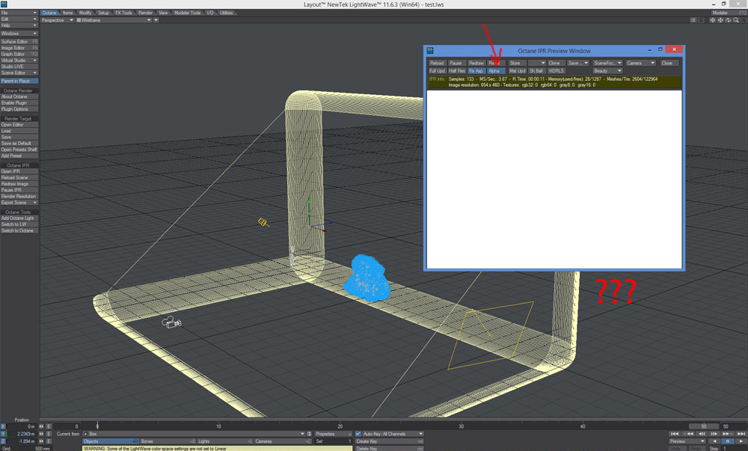Open Auto Key All Channels dropdown
Screen dimensions: 748x451
point(393,434)
